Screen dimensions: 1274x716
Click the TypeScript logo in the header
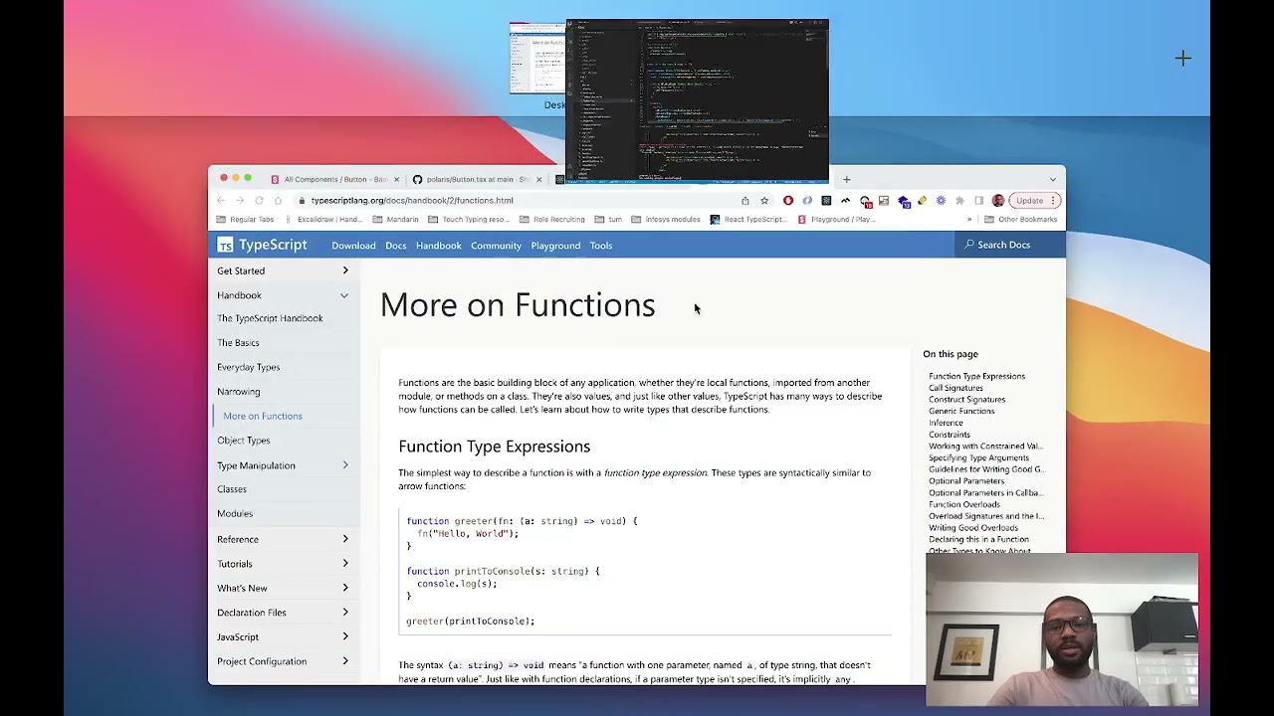263,245
